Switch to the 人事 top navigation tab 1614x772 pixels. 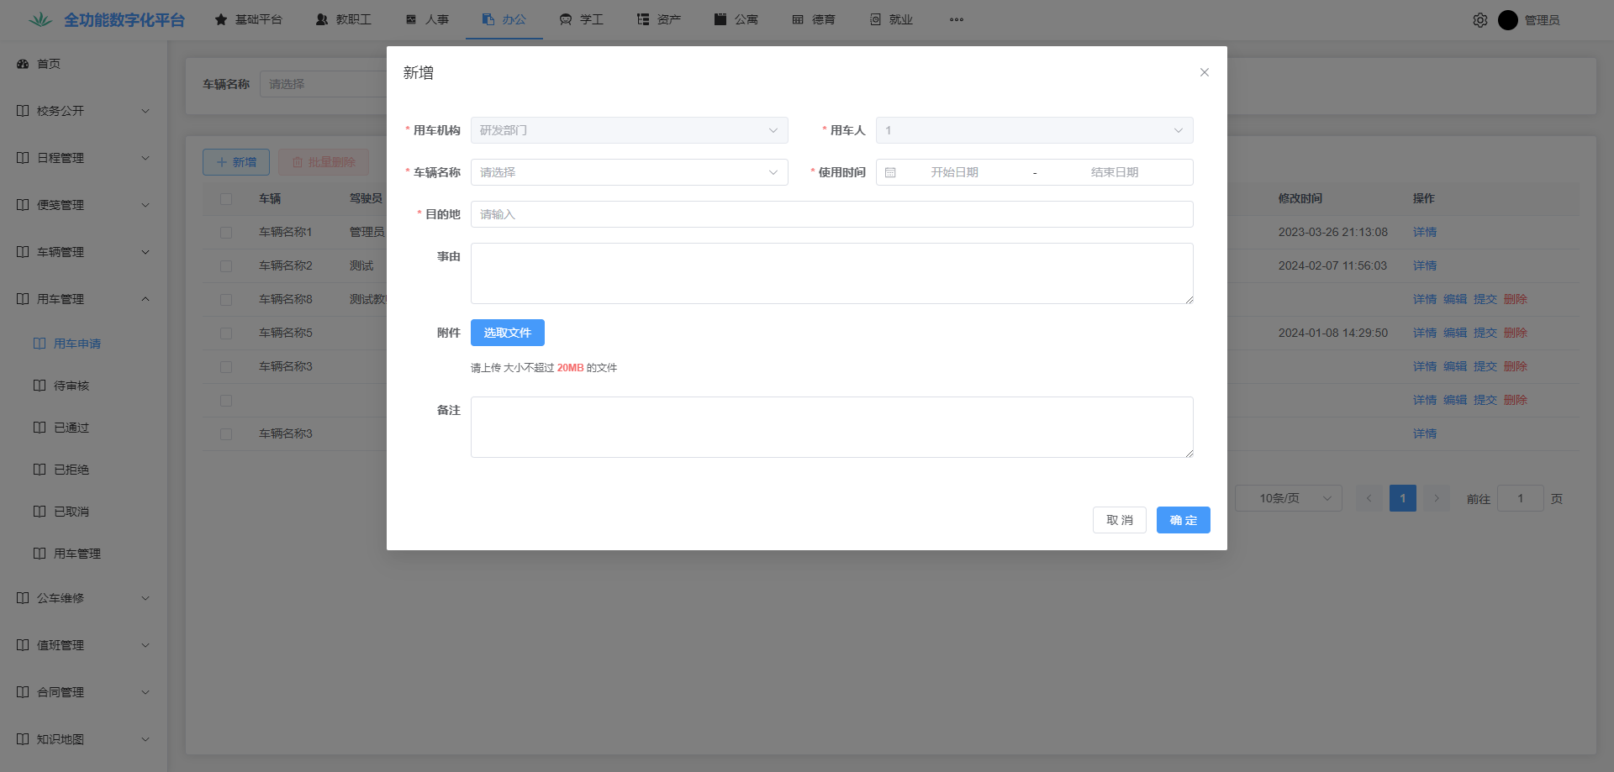pyautogui.click(x=427, y=19)
